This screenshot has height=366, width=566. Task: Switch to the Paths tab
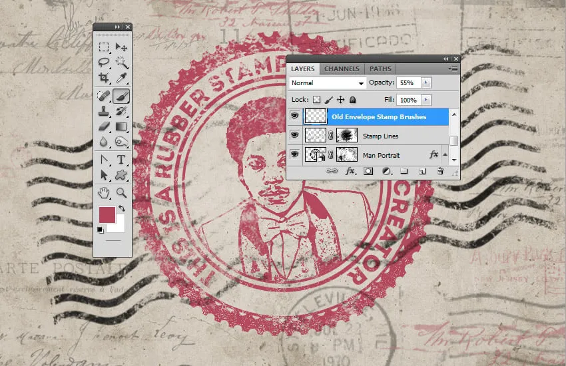[380, 69]
